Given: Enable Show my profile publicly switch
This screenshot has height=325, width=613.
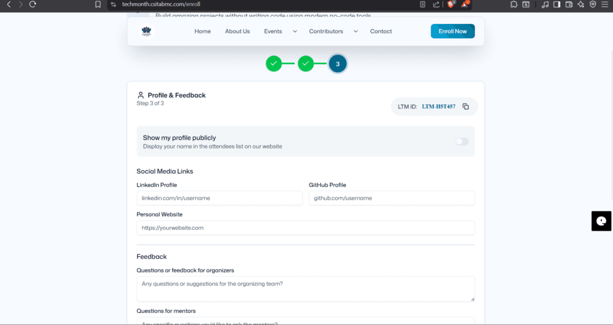Looking at the screenshot, I should tap(462, 141).
